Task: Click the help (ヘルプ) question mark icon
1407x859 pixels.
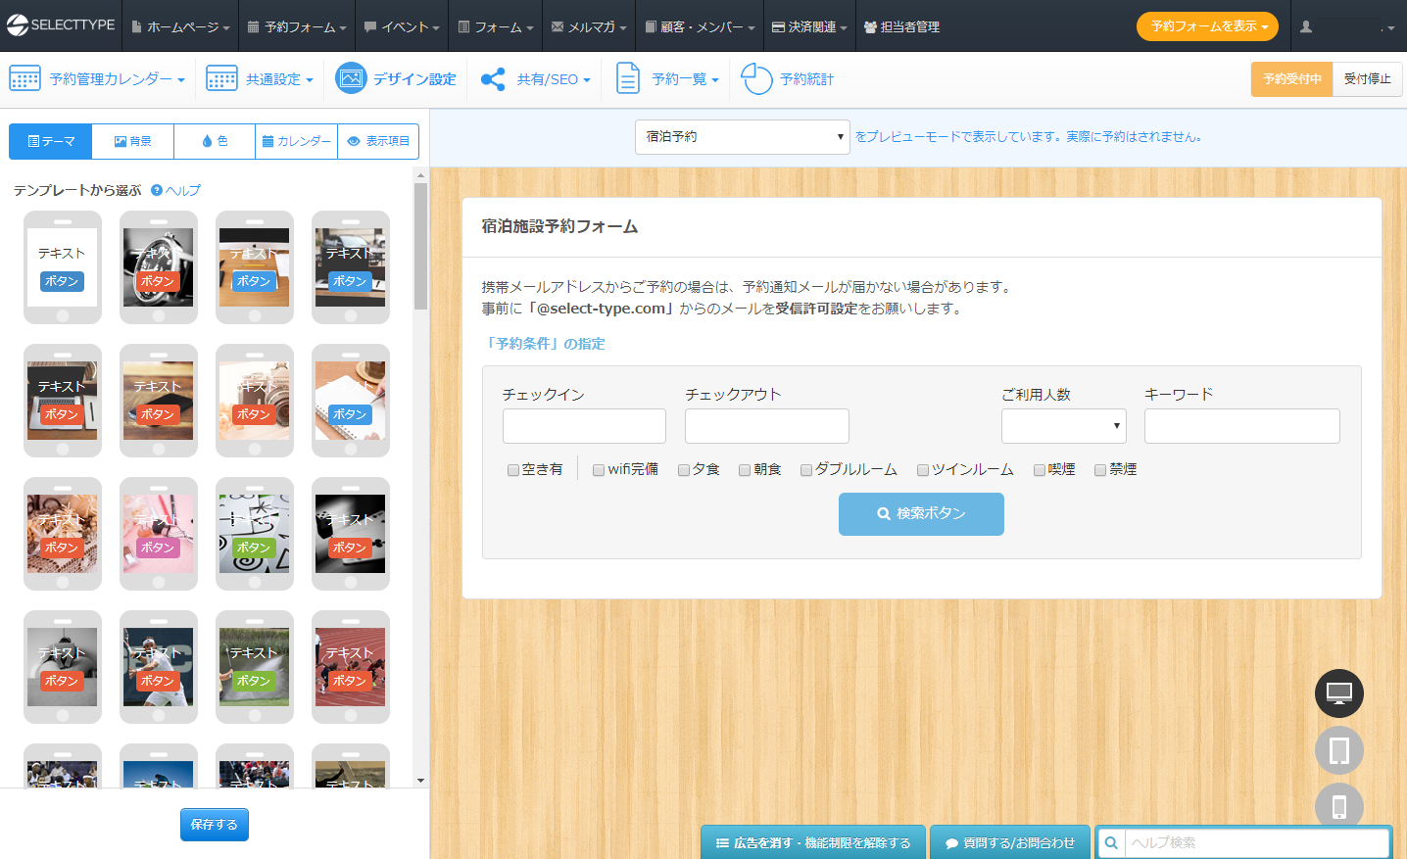Action: 157,190
